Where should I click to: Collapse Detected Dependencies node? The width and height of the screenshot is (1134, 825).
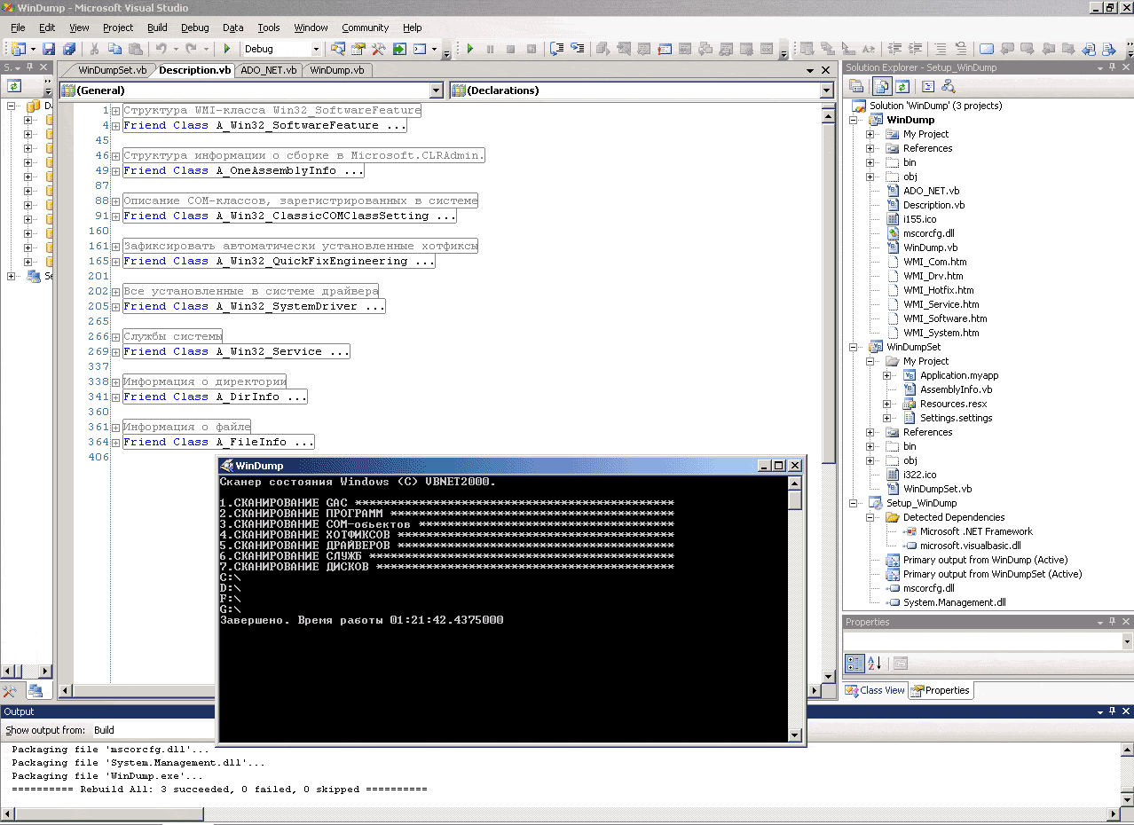tap(870, 517)
